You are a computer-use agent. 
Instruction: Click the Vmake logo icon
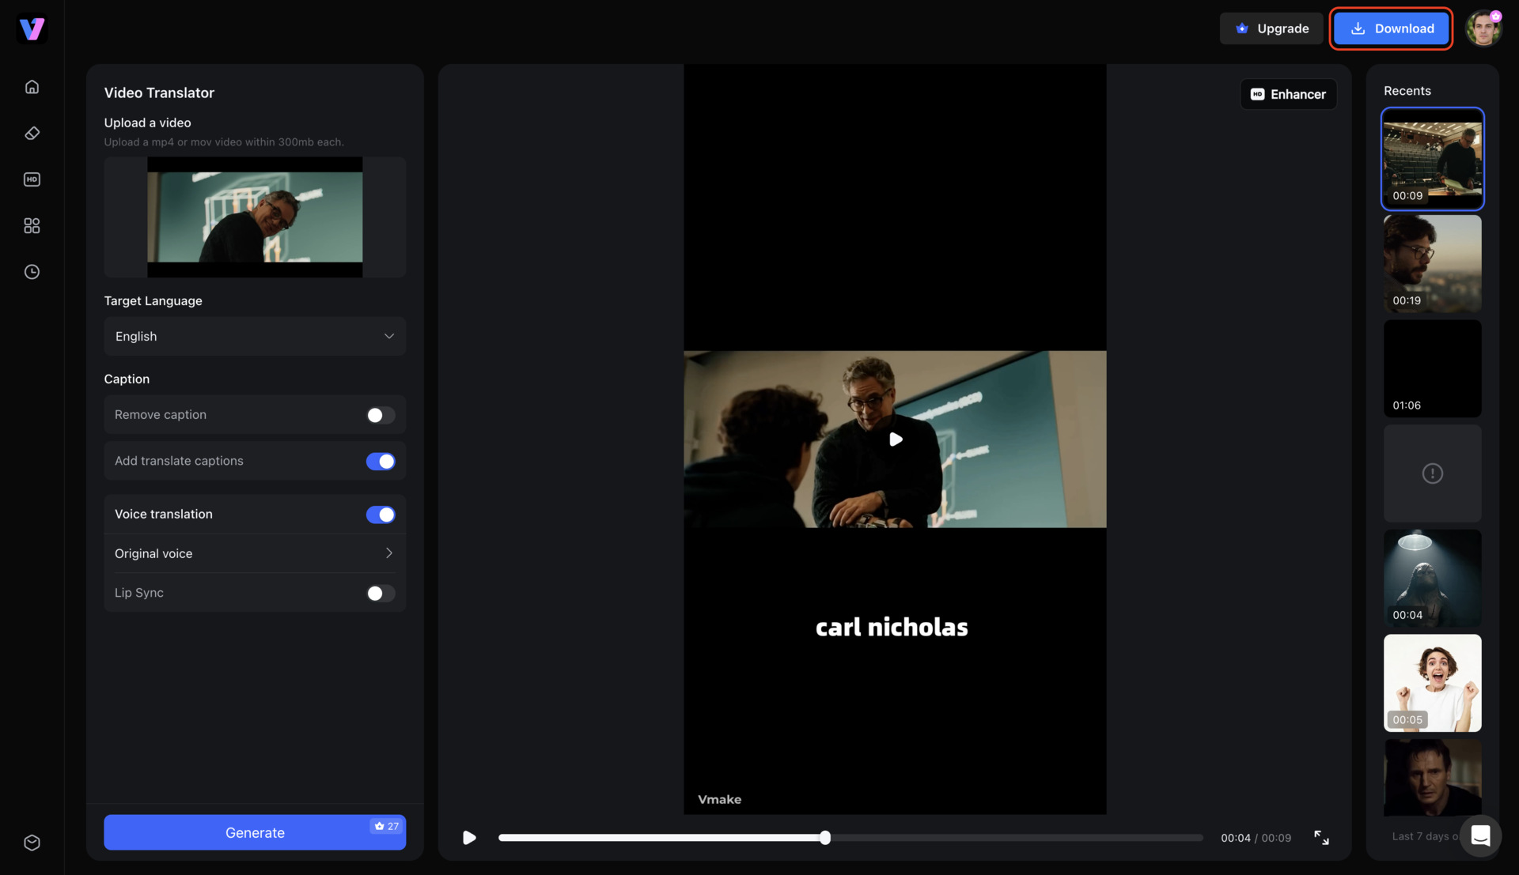32,29
